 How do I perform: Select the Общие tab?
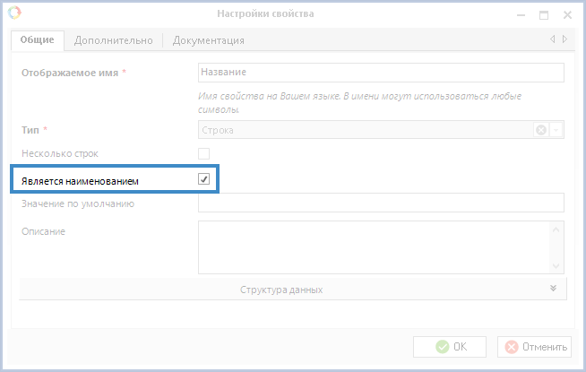(x=39, y=40)
